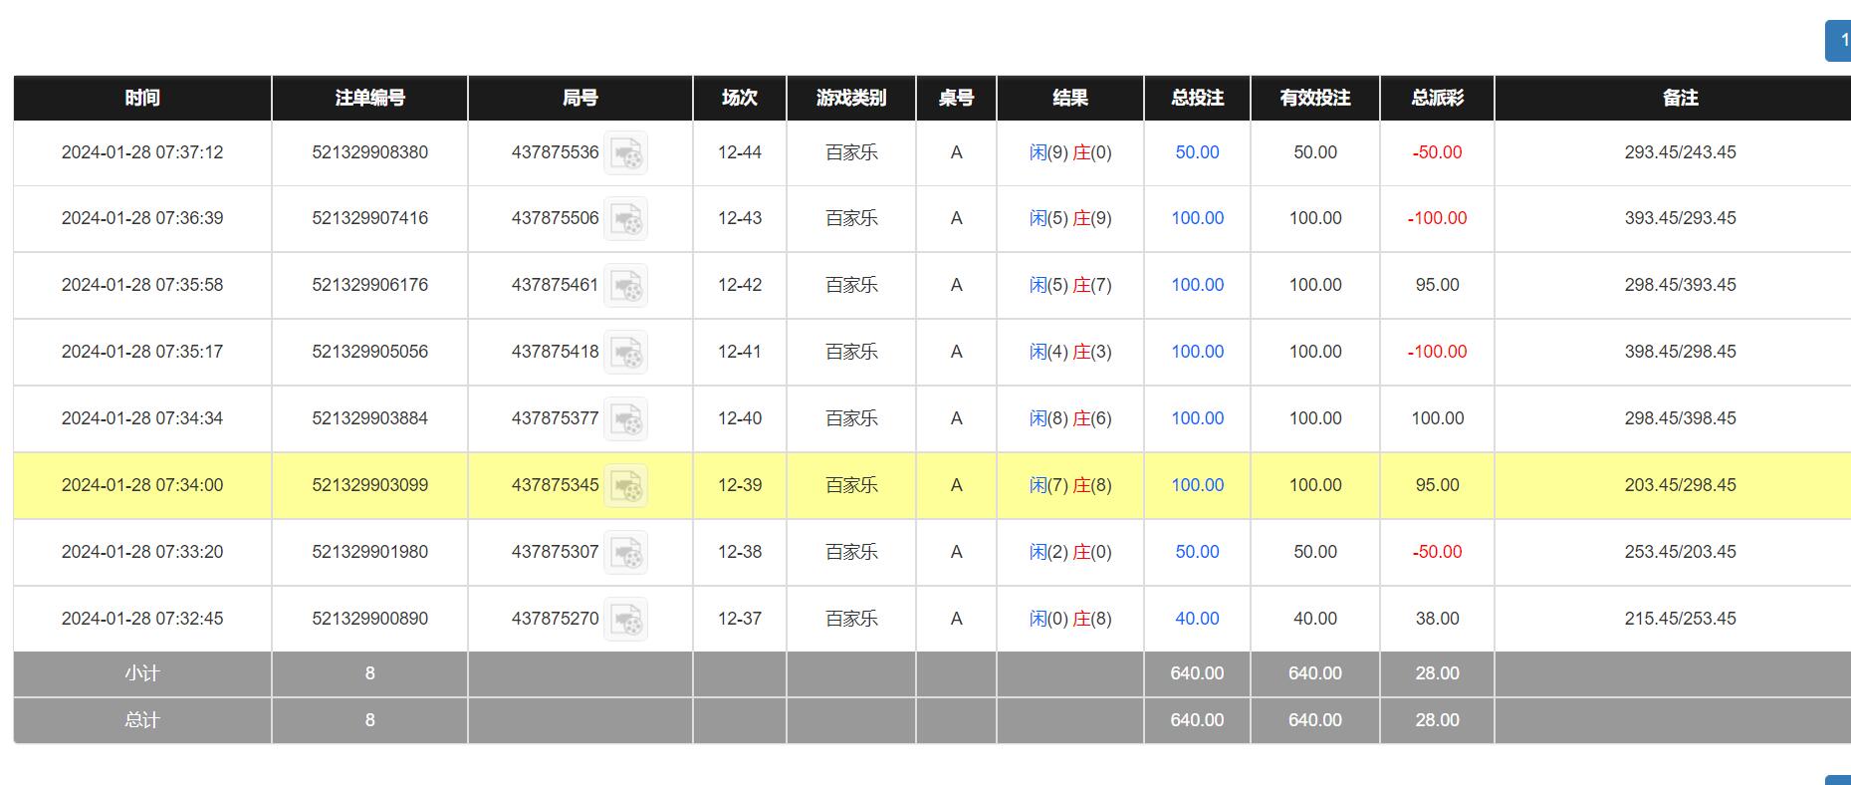Image resolution: width=1851 pixels, height=785 pixels.
Task: Open video replay for round 437875536
Action: click(625, 153)
